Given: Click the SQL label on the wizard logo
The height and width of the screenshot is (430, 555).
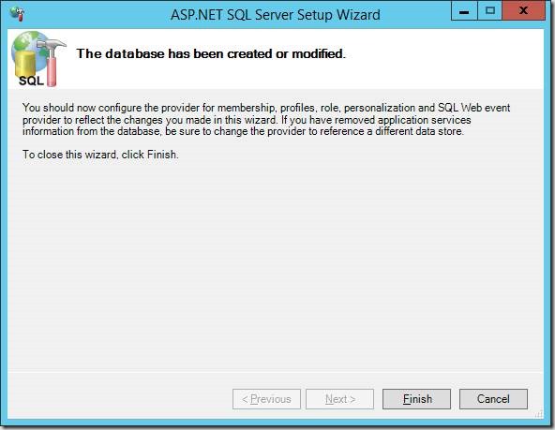Looking at the screenshot, I should pos(31,81).
